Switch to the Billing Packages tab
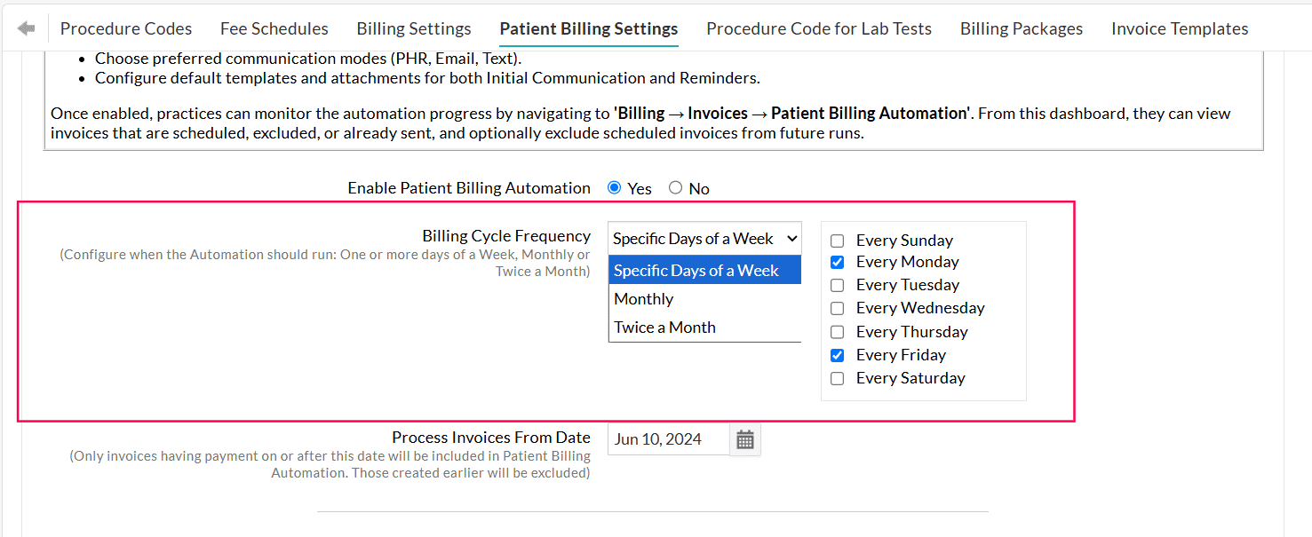 coord(1021,28)
